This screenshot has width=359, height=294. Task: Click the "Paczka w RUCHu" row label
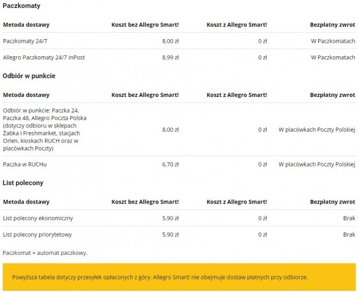pyautogui.click(x=25, y=164)
